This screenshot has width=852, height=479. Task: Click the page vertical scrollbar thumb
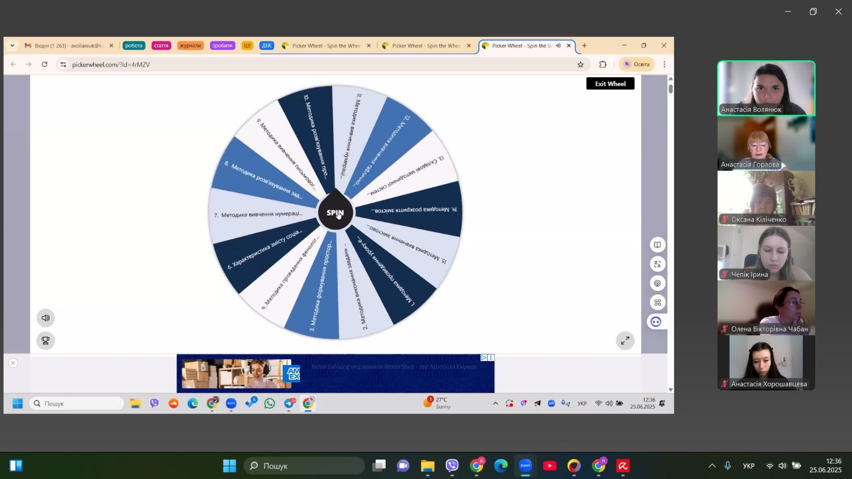(x=670, y=89)
